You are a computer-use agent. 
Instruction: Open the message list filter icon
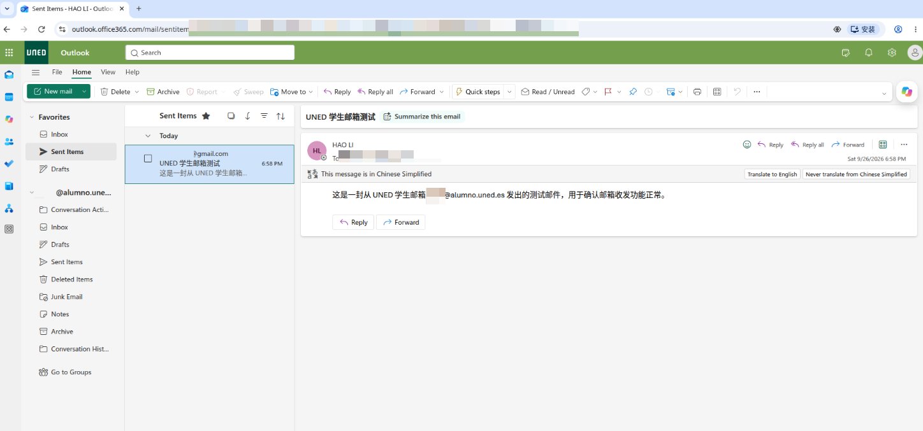[264, 116]
